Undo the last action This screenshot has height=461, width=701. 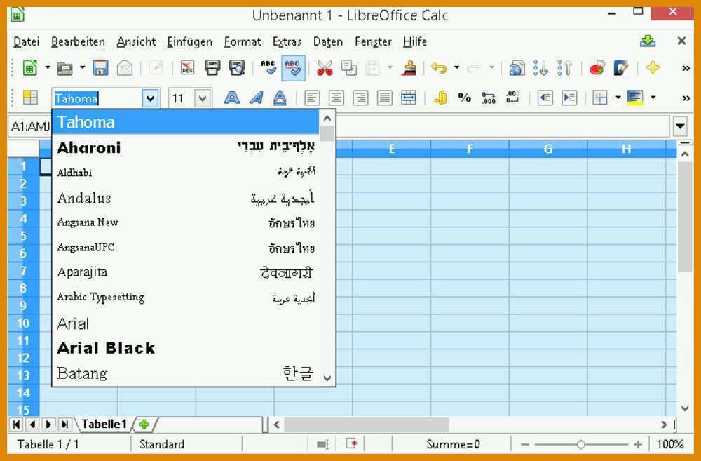click(x=439, y=68)
